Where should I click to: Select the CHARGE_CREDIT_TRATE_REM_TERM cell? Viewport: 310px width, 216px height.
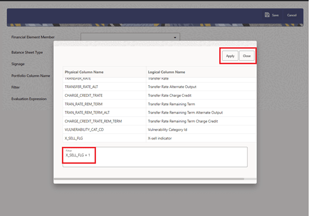click(104, 121)
